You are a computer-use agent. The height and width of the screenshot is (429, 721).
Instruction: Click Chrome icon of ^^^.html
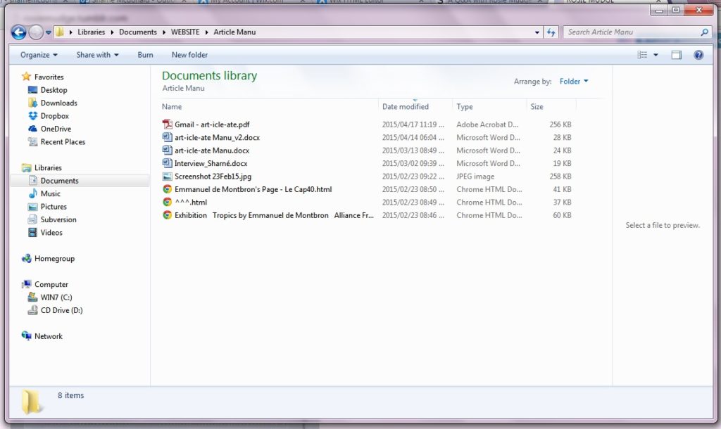168,202
